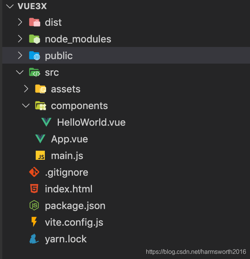
Task: Click the Node.js icon beside package.json
Action: (x=34, y=205)
